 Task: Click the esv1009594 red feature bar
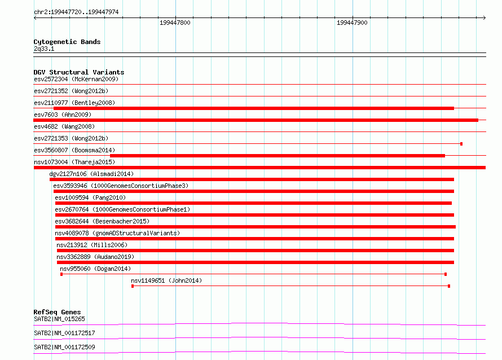(x=253, y=203)
